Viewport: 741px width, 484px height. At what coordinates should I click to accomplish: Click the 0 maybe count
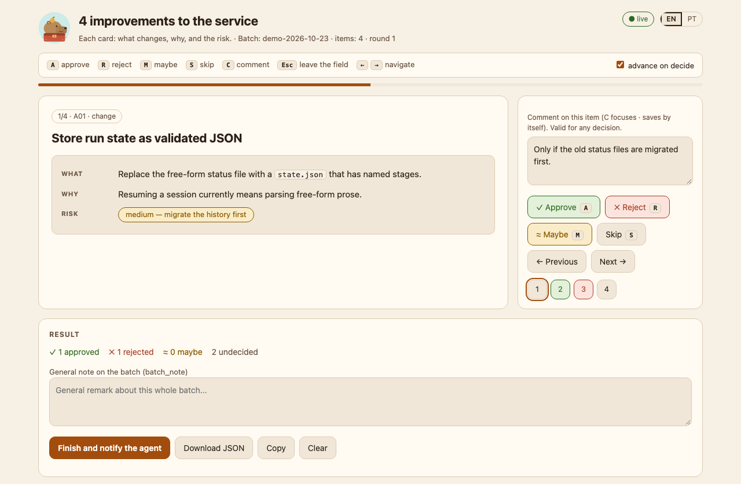(x=182, y=352)
